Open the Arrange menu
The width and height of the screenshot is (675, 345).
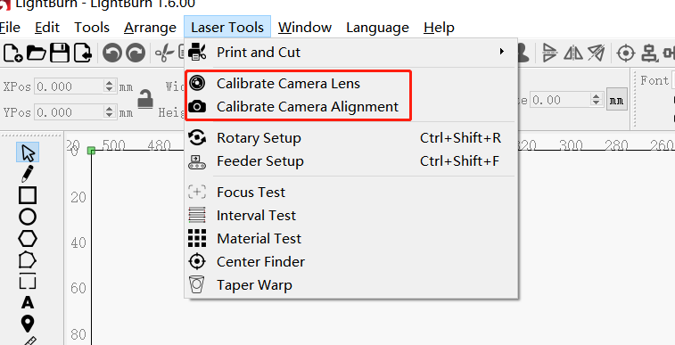point(150,28)
